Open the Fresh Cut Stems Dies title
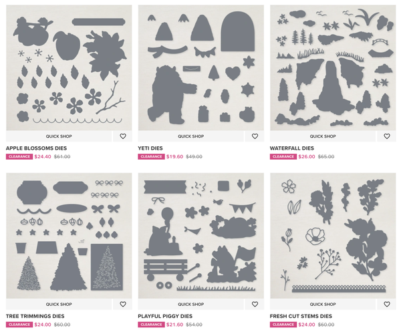401x332 pixels. point(301,316)
